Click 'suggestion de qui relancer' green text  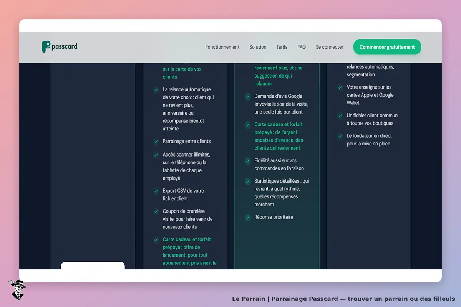pyautogui.click(x=273, y=79)
